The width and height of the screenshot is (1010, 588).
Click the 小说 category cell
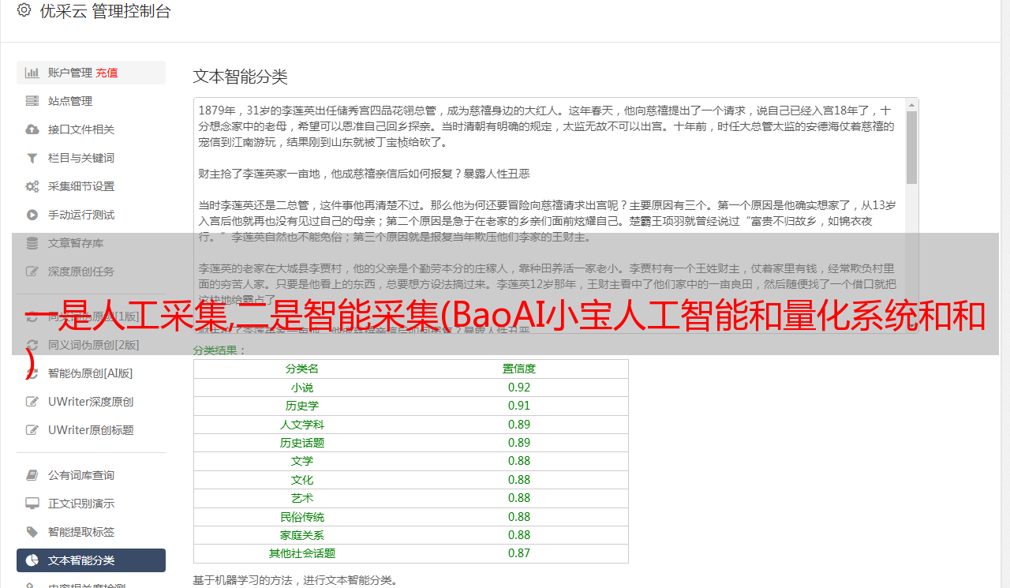pyautogui.click(x=302, y=388)
